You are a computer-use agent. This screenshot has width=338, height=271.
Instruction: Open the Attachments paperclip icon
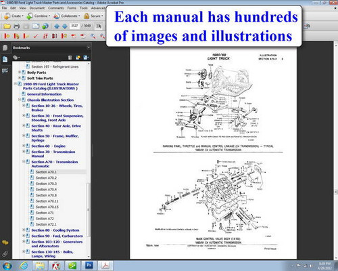click(5, 254)
